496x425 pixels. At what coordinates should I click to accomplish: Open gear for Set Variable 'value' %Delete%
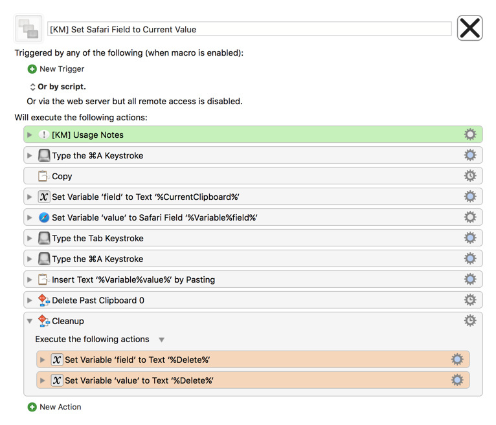point(457,380)
